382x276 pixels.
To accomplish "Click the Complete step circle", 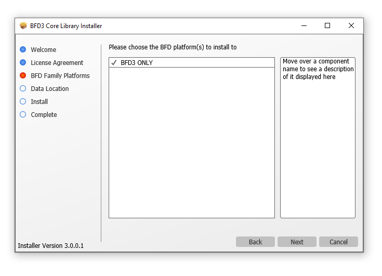I will click(23, 114).
